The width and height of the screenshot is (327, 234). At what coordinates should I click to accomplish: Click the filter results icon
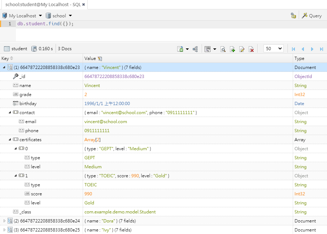click(x=208, y=49)
